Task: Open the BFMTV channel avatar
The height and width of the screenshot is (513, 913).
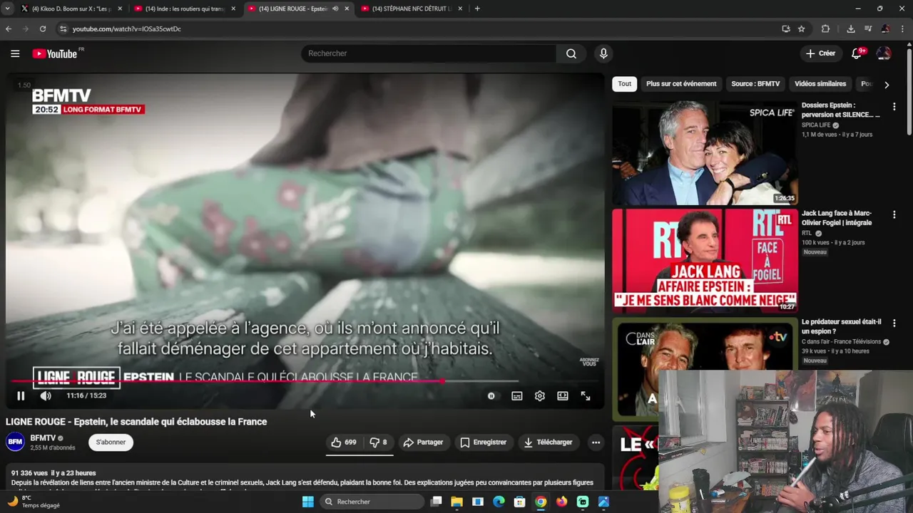Action: pos(15,442)
